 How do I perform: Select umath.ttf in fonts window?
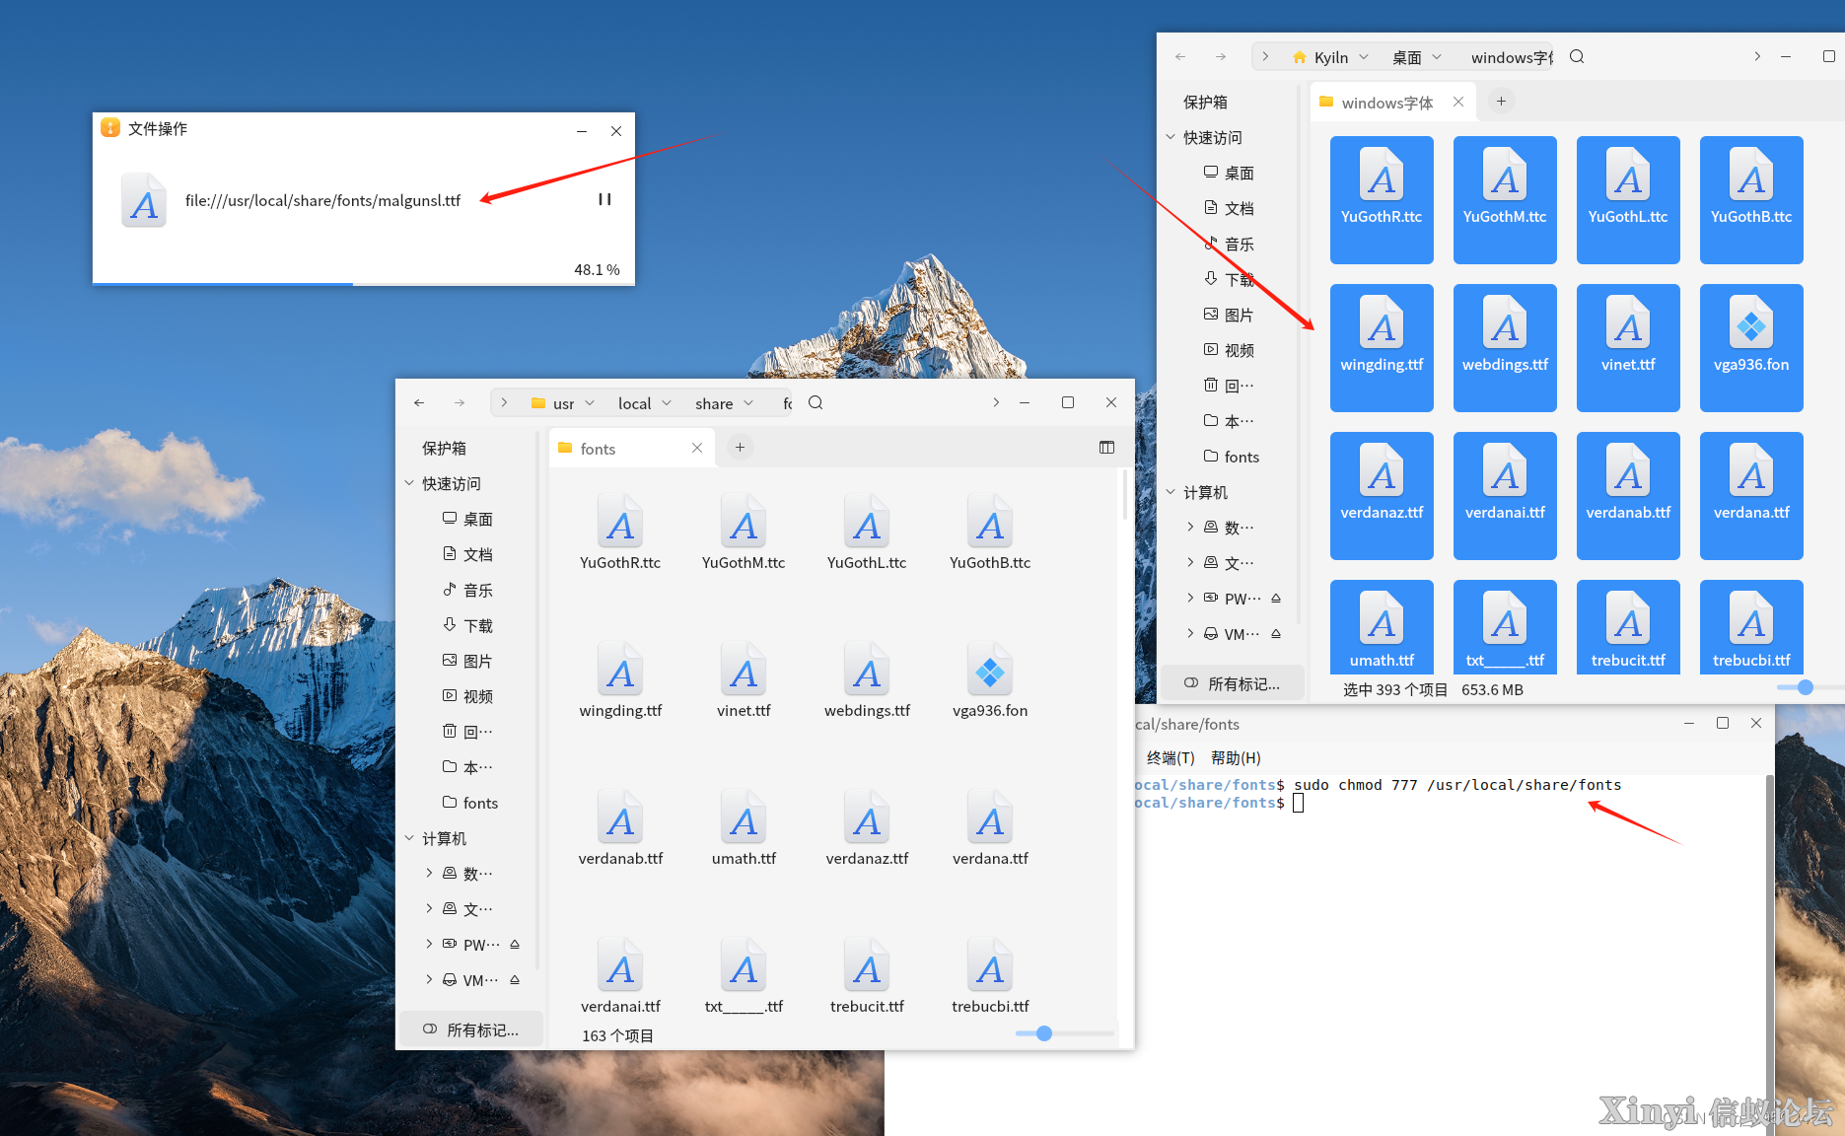tap(744, 828)
